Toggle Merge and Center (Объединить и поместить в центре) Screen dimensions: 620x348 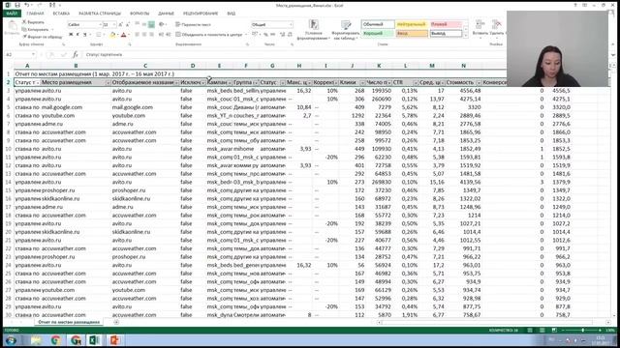click(x=209, y=35)
